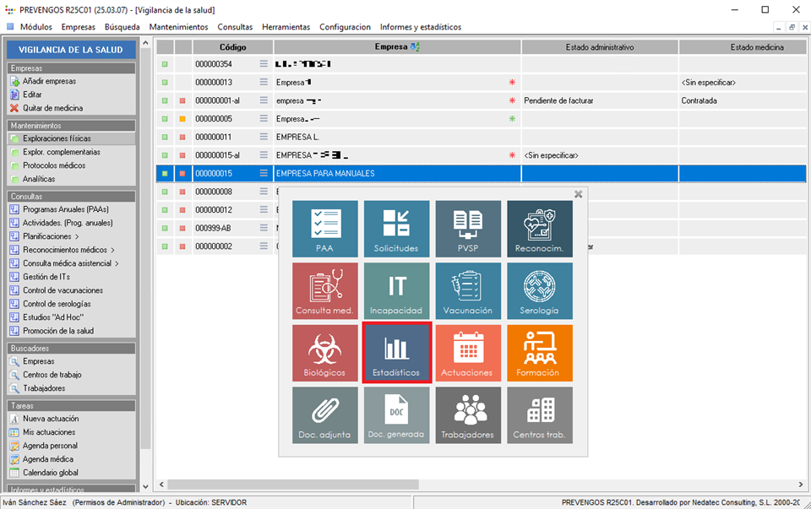Open the Trabajadores tile

point(467,415)
